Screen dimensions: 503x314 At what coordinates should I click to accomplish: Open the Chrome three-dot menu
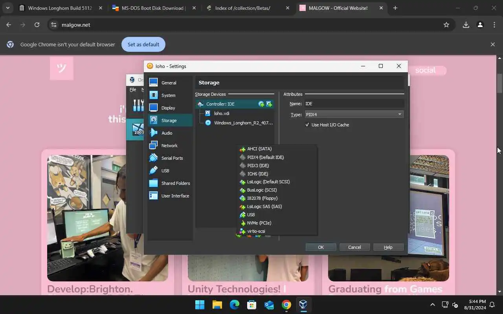(494, 25)
